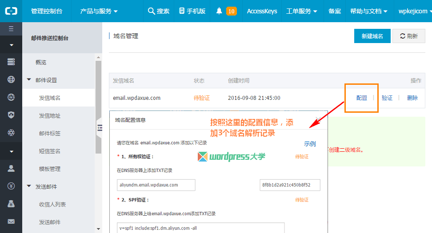Select 发信地址 in the sidebar
432x233 pixels.
click(x=50, y=115)
